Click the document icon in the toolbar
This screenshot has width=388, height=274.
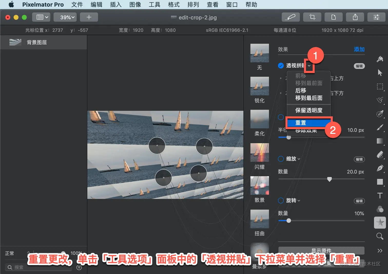pyautogui.click(x=334, y=17)
